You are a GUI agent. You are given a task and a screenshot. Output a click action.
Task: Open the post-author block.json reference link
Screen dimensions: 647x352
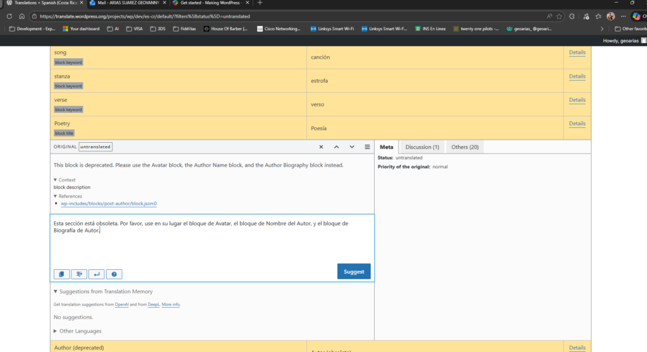pyautogui.click(x=109, y=203)
